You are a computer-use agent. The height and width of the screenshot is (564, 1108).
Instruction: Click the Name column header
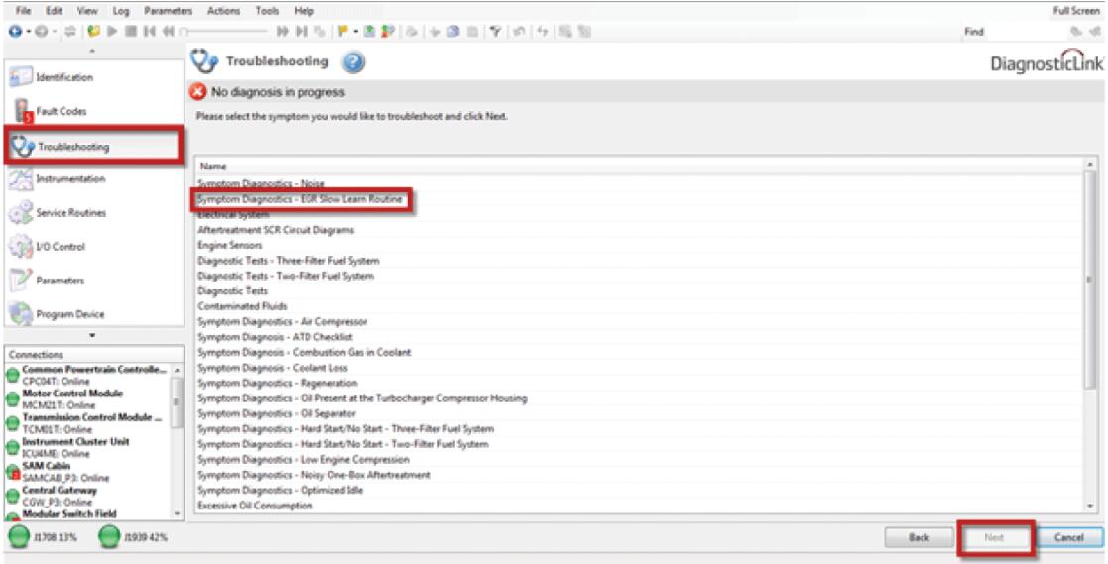coord(640,166)
